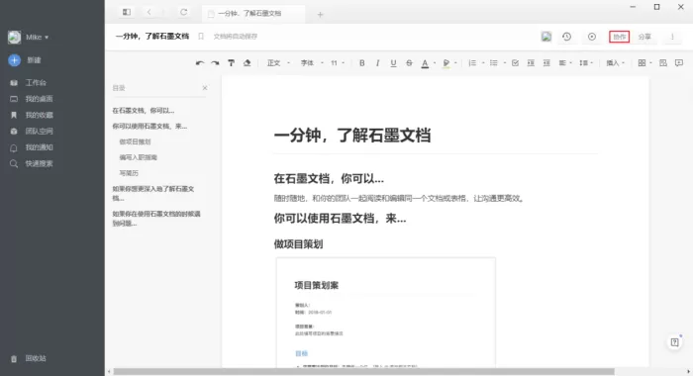
Task: Jump to outline entry 写简历
Action: click(129, 173)
